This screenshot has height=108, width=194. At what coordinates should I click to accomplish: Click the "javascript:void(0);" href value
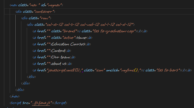(x=65, y=70)
